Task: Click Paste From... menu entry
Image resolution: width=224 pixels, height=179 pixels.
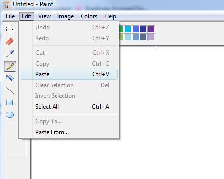Action: 69,132
